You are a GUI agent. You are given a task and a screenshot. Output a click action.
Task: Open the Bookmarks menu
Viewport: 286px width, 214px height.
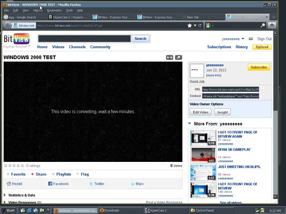coord(54,10)
